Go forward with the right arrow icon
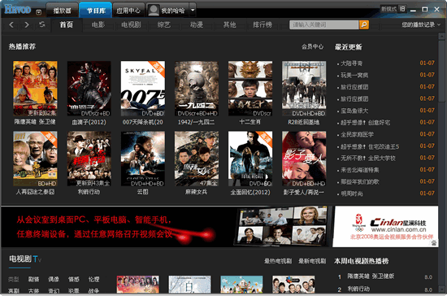The width and height of the screenshot is (447, 296). [27, 25]
